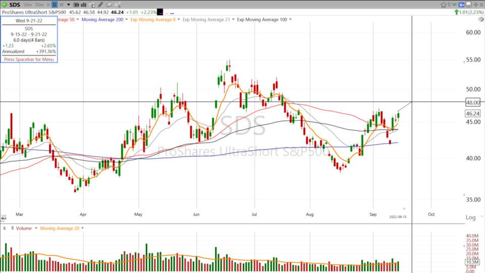Mark chart as favorite with star icon

point(444,5)
